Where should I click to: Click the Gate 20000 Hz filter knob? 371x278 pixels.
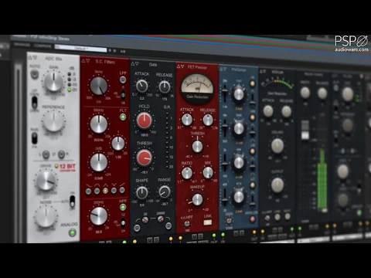161,219
